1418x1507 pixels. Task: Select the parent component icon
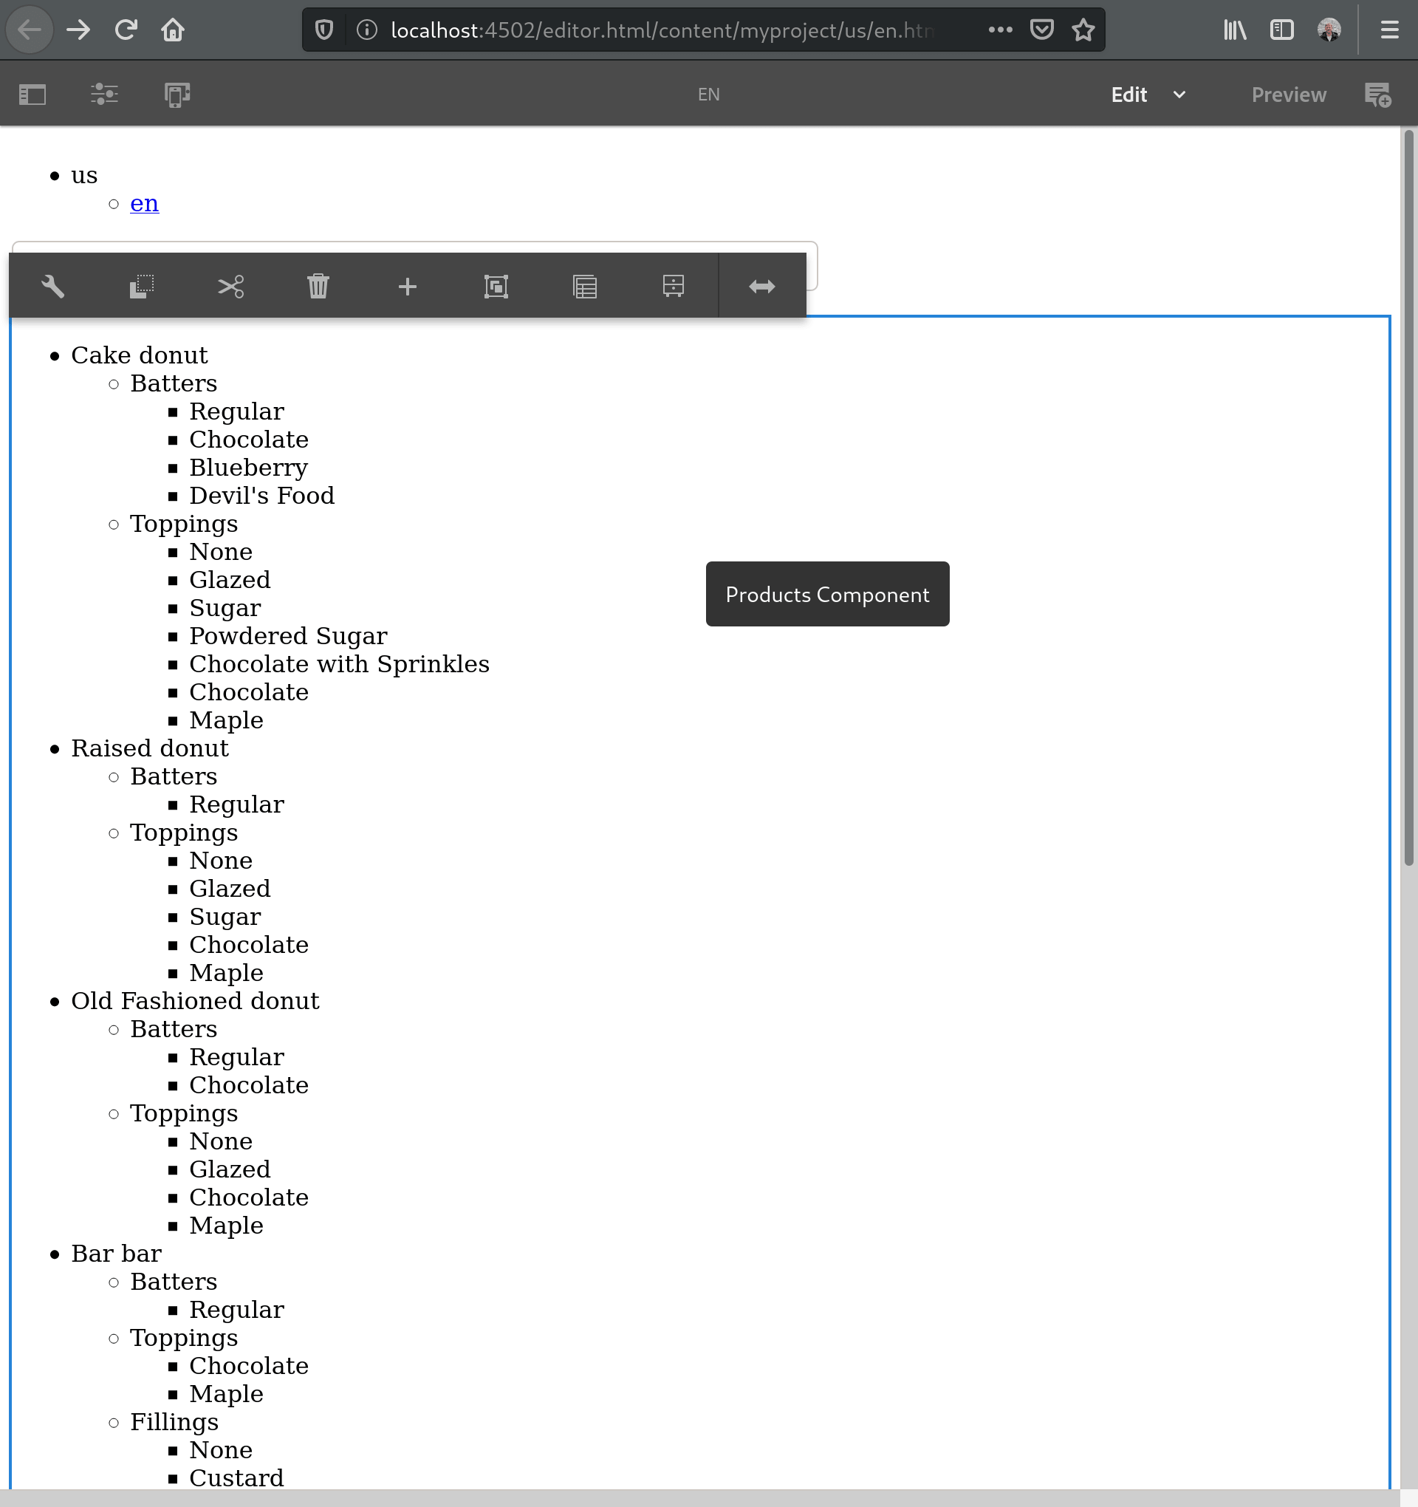point(674,287)
